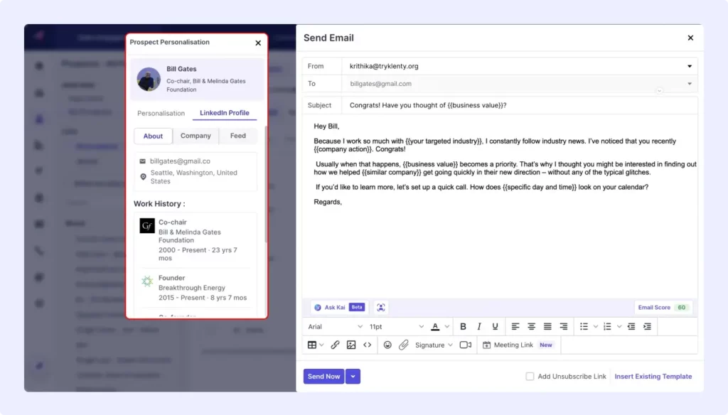Image resolution: width=728 pixels, height=415 pixels.
Task: Click the Send Now button
Action: click(323, 377)
